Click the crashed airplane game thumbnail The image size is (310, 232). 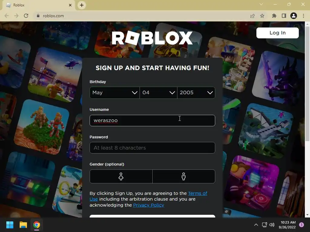click(x=266, y=130)
